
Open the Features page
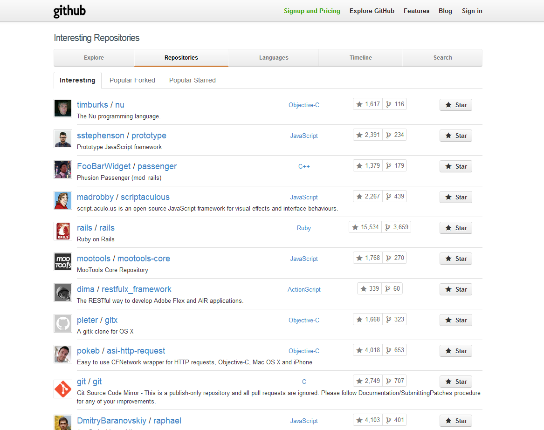(416, 11)
